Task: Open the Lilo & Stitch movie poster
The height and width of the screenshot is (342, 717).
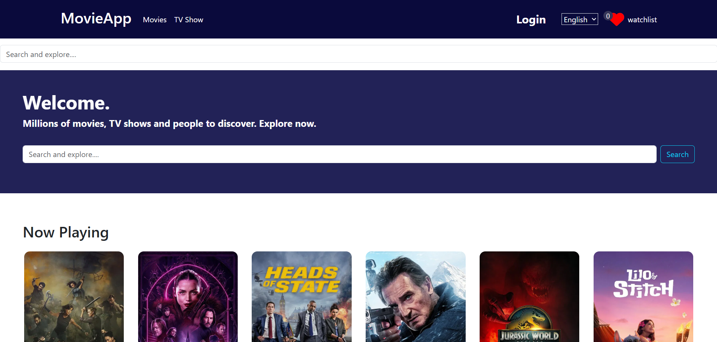Action: 643,297
